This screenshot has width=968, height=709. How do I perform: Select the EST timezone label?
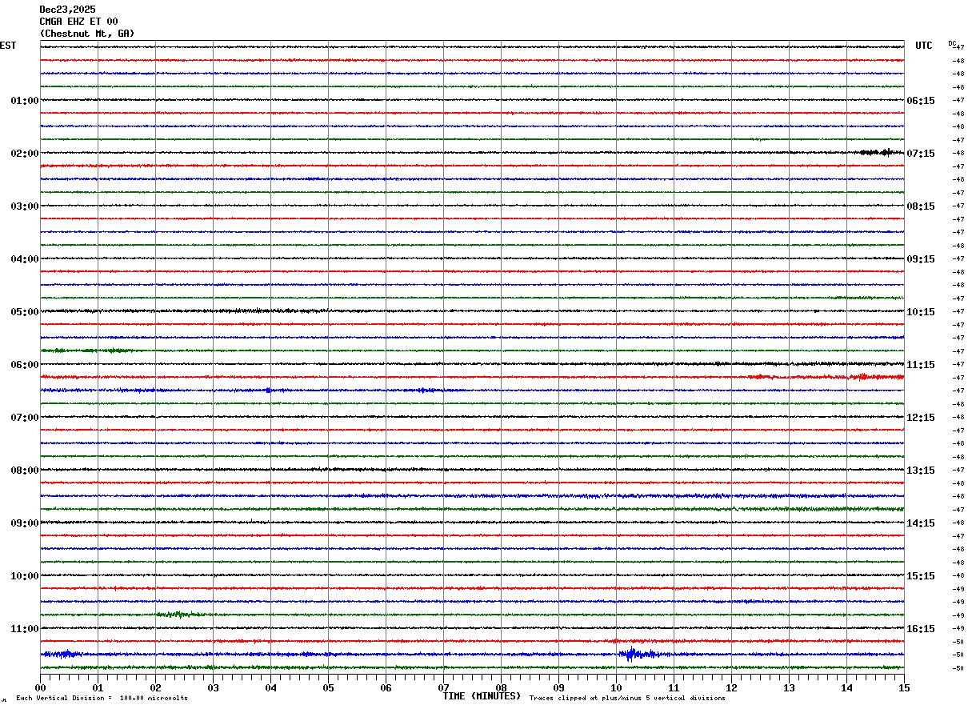[x=8, y=46]
